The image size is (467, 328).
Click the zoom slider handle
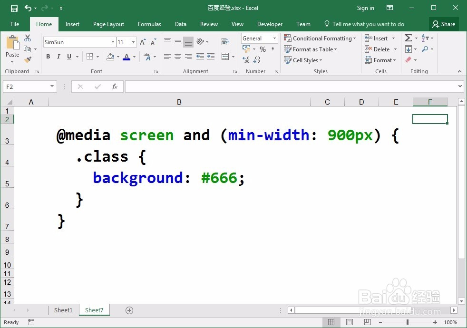point(408,322)
